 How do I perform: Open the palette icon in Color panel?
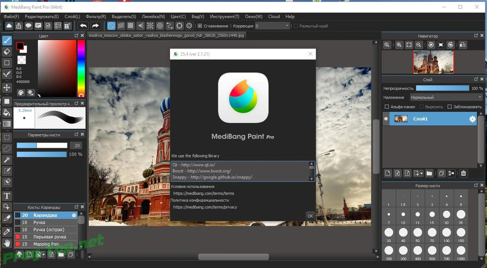pyautogui.click(x=21, y=93)
